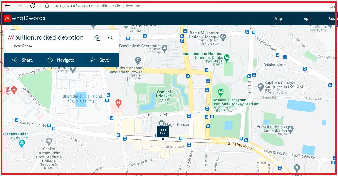Viewport: 338px width, 176px height.
Task: Select the Hossaini Dalan camera pin
Action: click(22, 143)
